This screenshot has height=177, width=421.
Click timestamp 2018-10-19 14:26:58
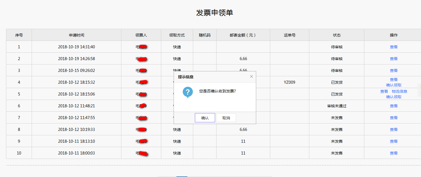[x=76, y=59]
